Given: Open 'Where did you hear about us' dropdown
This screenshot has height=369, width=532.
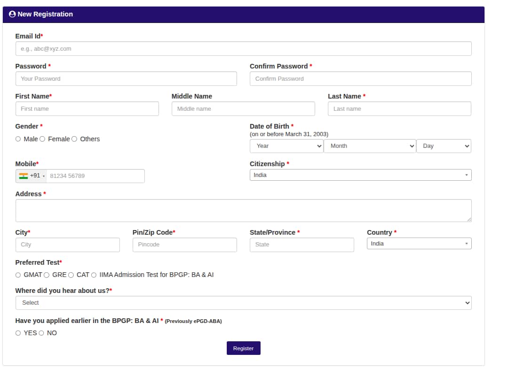Looking at the screenshot, I should point(243,303).
